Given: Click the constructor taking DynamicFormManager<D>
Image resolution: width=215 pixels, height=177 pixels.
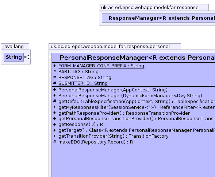Looking at the screenshot, I should point(128,96).
